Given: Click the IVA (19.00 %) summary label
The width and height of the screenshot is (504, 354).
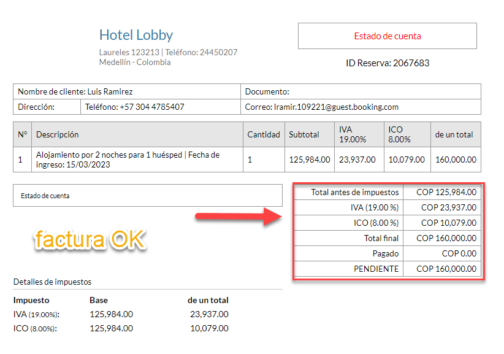Looking at the screenshot, I should (x=375, y=208).
